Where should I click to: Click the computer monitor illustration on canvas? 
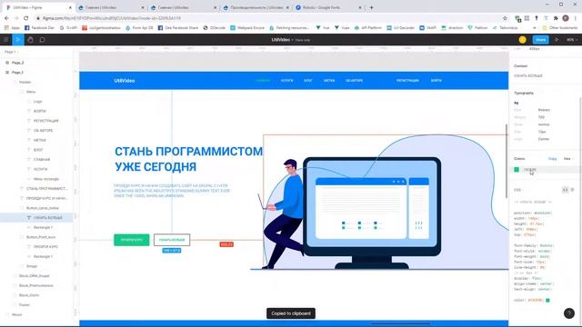click(372, 213)
